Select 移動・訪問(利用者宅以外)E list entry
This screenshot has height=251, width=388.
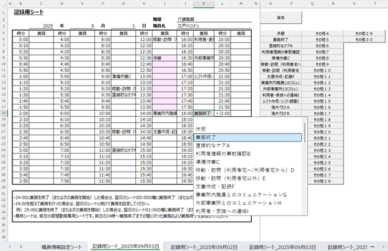pos(248,179)
